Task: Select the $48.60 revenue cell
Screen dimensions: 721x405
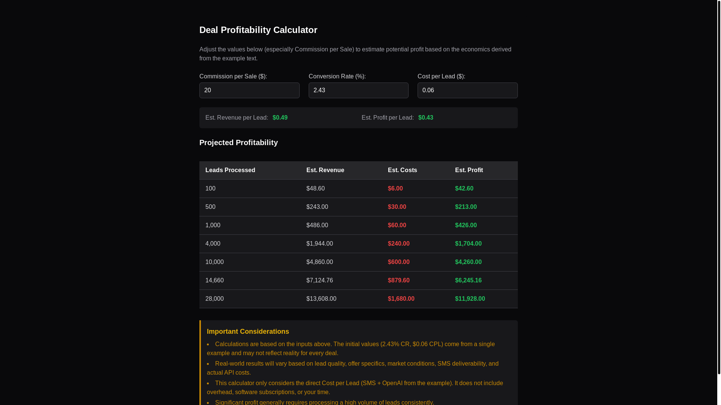Action: point(341,189)
